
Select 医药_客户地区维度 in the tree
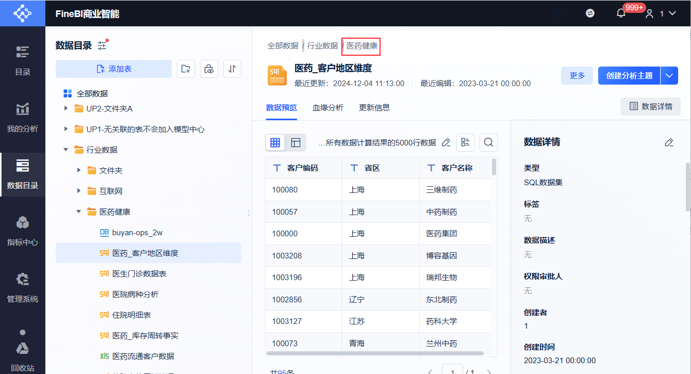pos(149,253)
